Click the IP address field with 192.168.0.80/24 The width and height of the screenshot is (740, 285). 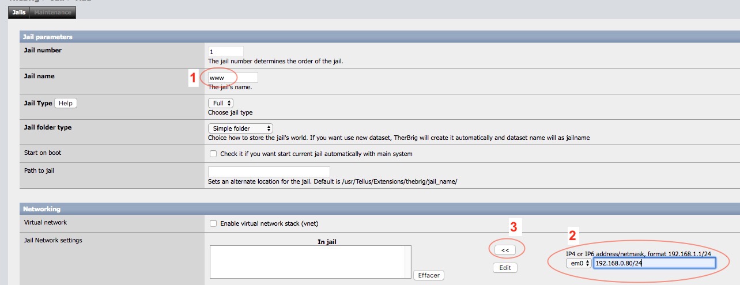click(654, 263)
